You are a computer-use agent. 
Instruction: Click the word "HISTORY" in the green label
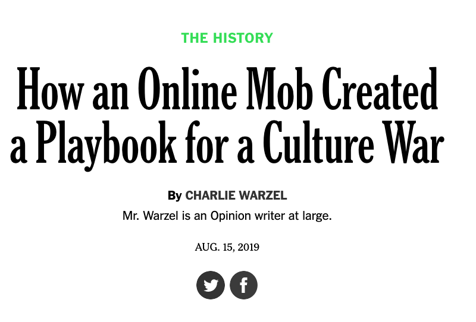[x=243, y=38]
